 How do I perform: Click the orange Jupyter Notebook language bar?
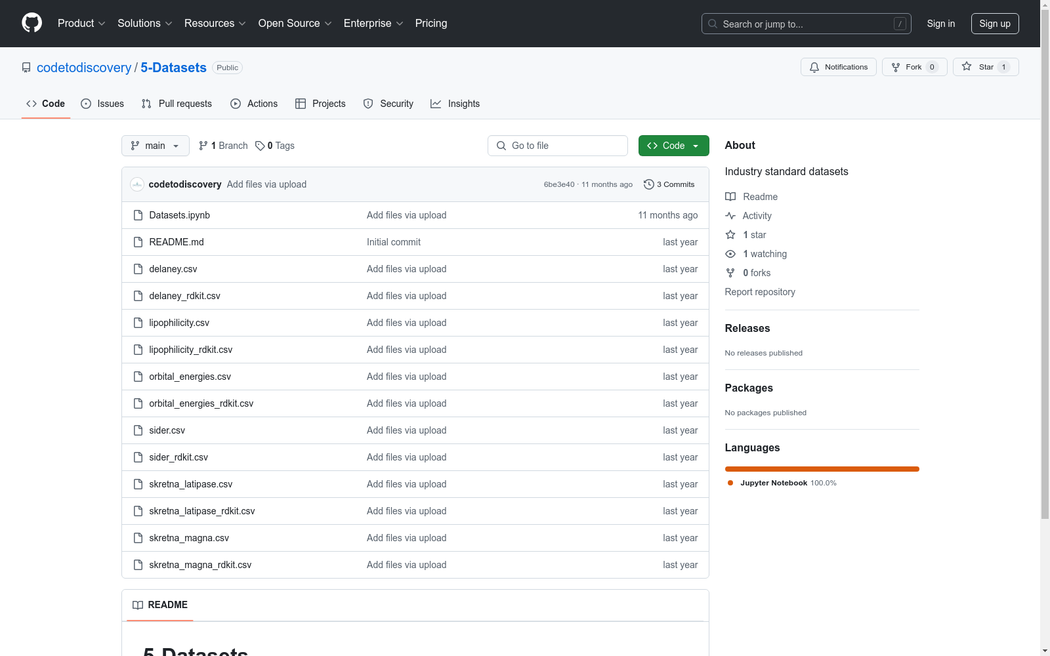(822, 469)
